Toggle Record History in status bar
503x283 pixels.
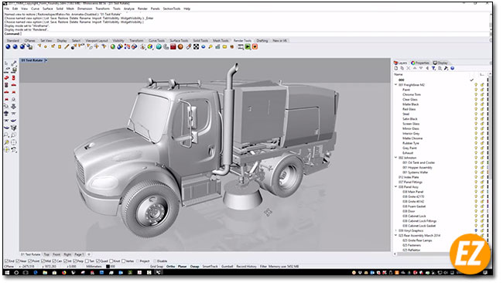pos(246,266)
